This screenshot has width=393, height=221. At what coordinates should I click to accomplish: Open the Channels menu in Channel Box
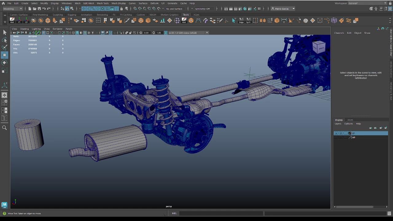(x=339, y=33)
